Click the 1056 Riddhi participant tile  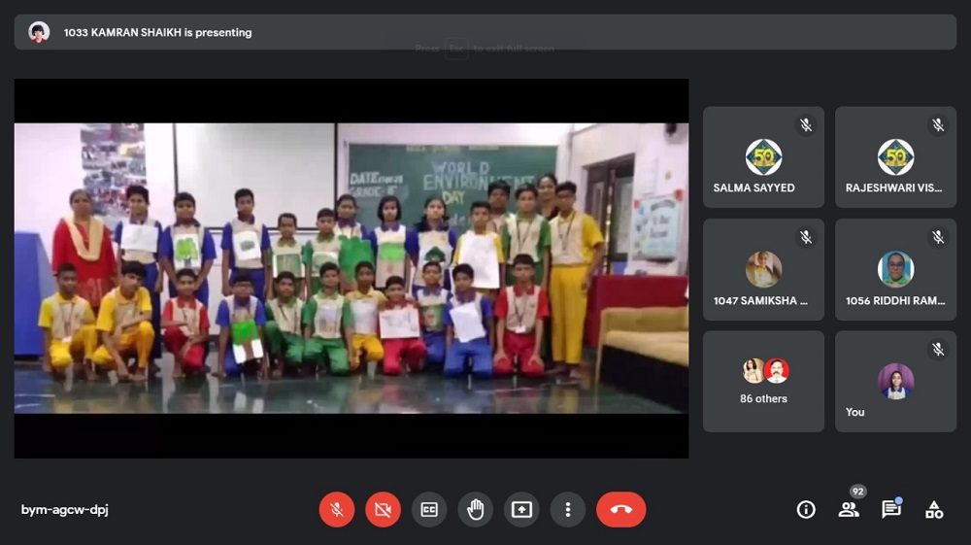pyautogui.click(x=895, y=269)
